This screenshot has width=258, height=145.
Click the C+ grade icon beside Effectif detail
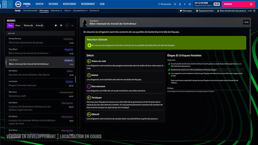click(89, 114)
